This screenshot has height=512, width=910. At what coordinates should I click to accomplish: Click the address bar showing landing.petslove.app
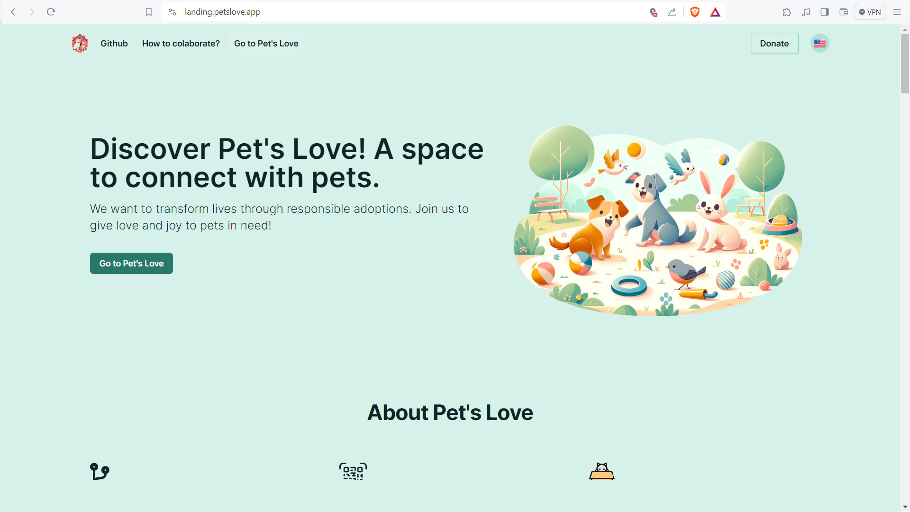tap(408, 12)
